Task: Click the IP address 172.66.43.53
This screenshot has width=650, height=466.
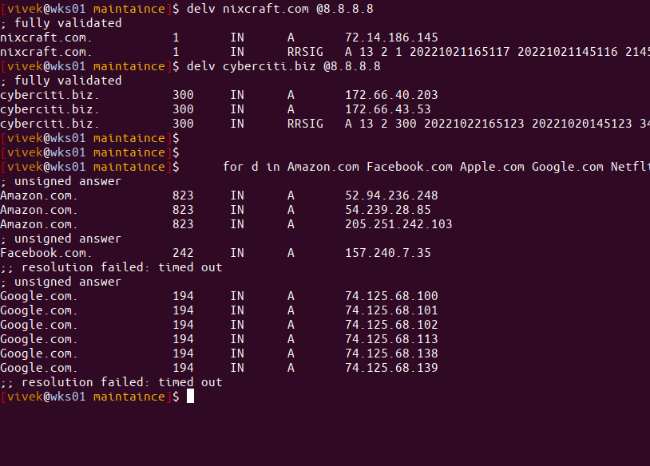Action: [388, 109]
